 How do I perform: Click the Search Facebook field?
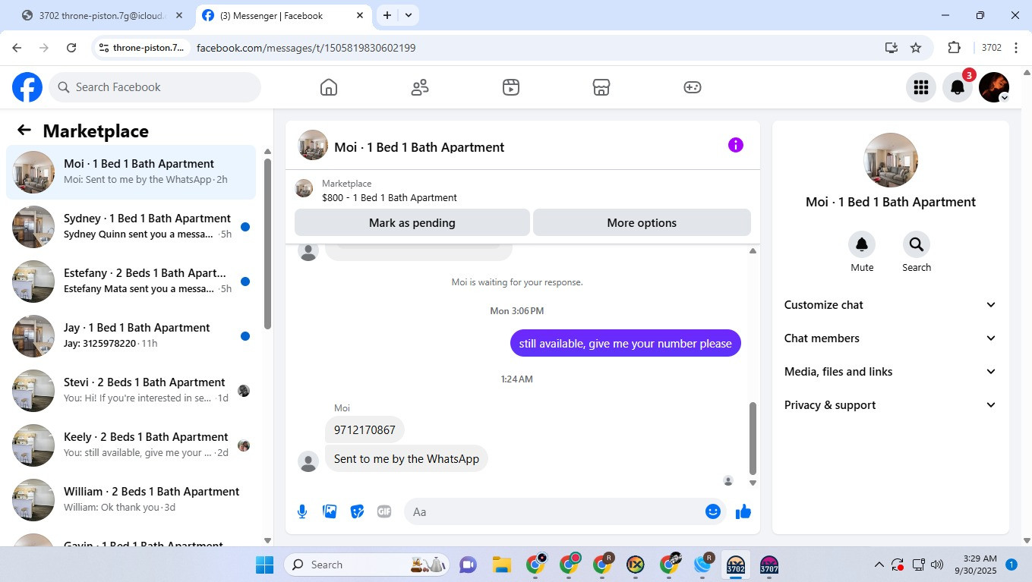coord(155,87)
